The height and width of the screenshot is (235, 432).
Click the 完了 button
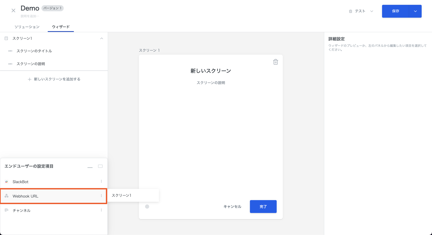tap(263, 206)
